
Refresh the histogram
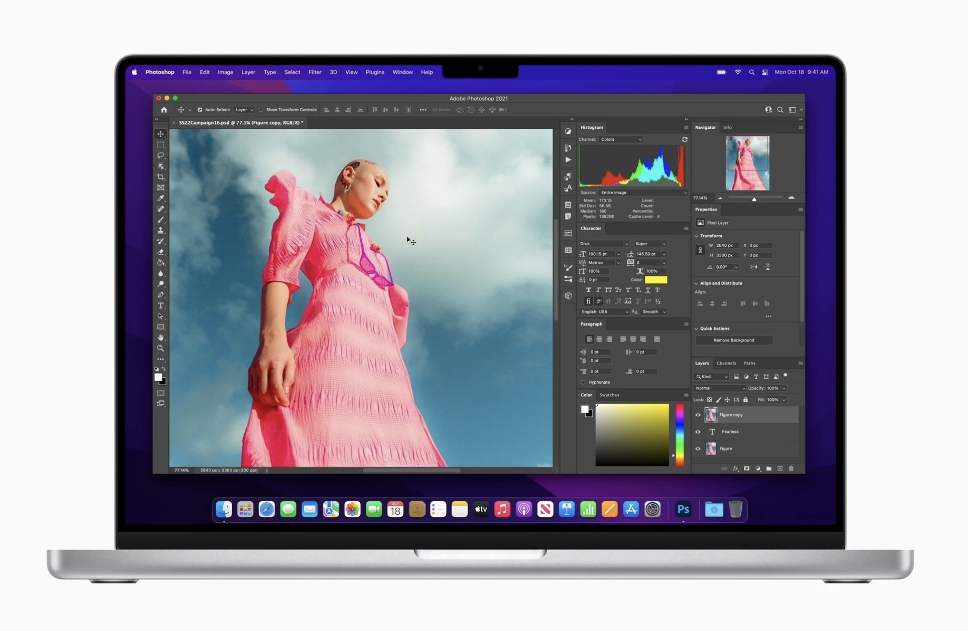pos(684,139)
